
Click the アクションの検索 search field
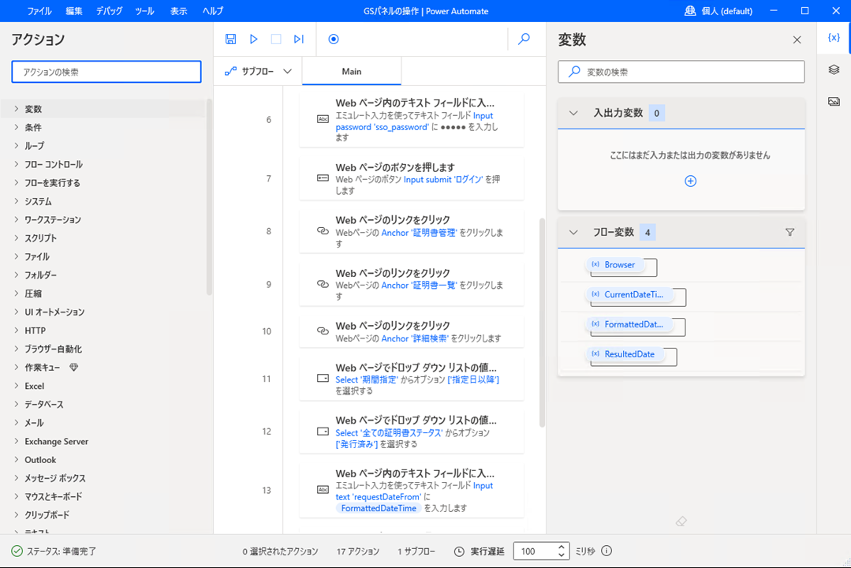(x=106, y=71)
